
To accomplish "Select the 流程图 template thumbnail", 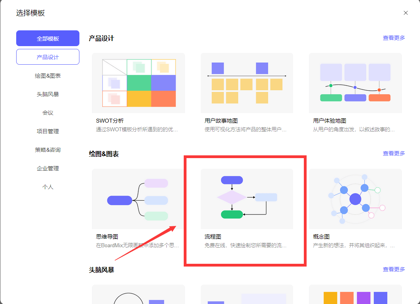I will (247, 199).
